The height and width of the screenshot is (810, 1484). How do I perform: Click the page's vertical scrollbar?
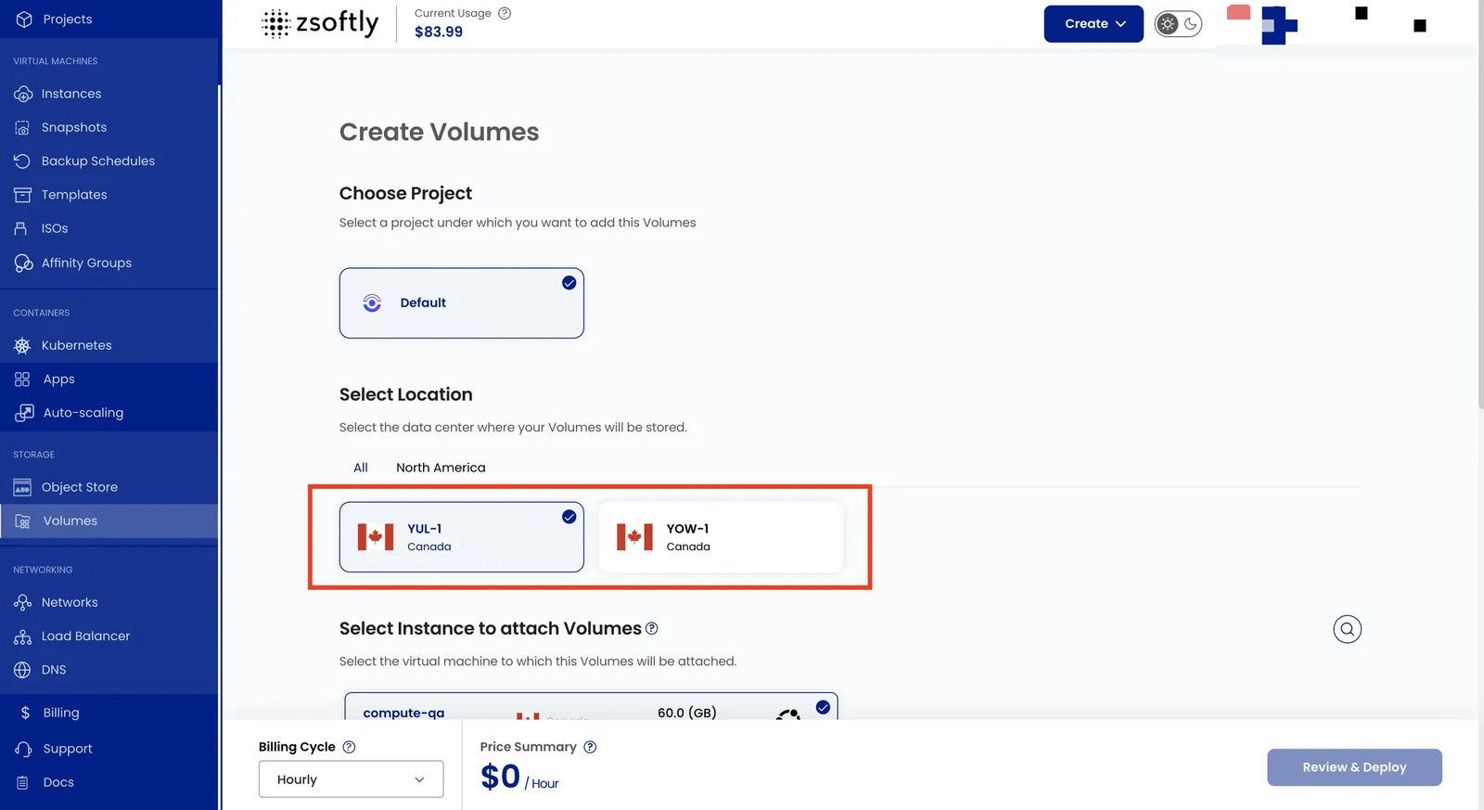pos(1479,204)
